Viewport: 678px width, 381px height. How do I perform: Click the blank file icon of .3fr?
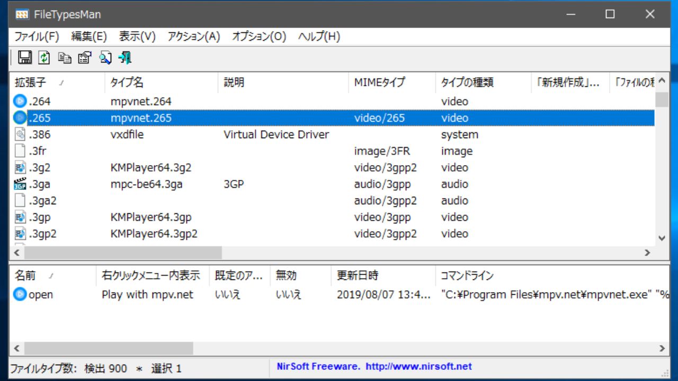(x=20, y=151)
